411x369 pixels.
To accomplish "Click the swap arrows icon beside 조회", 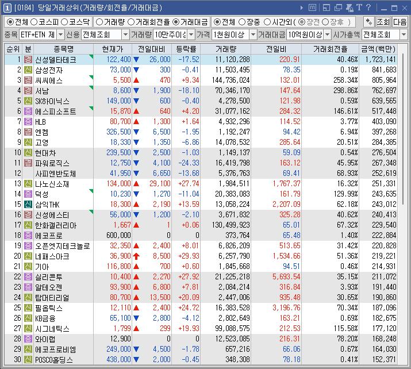I will [x=369, y=22].
